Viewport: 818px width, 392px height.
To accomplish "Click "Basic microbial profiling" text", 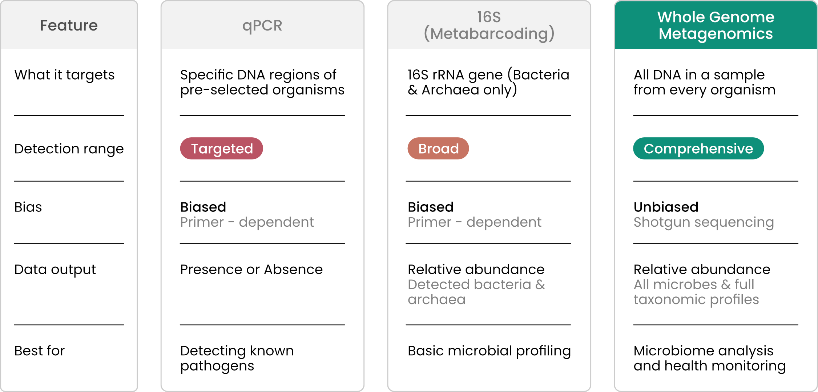I will (x=489, y=351).
